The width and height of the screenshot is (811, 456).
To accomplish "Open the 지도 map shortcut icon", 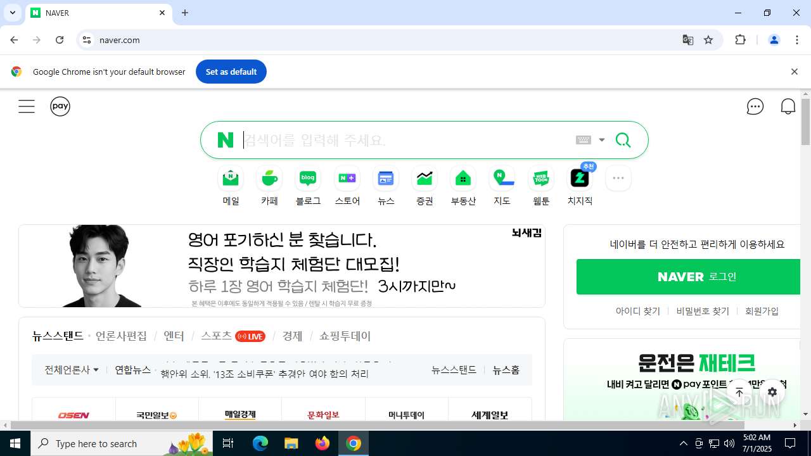I will pyautogui.click(x=502, y=179).
